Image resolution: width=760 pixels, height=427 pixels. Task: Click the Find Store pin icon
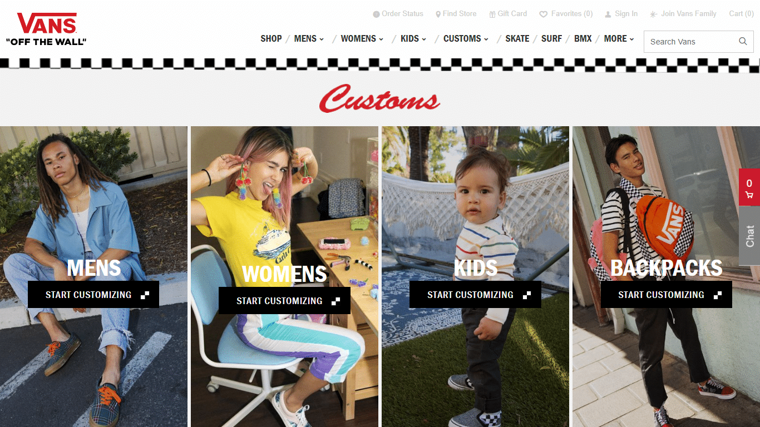pos(438,14)
